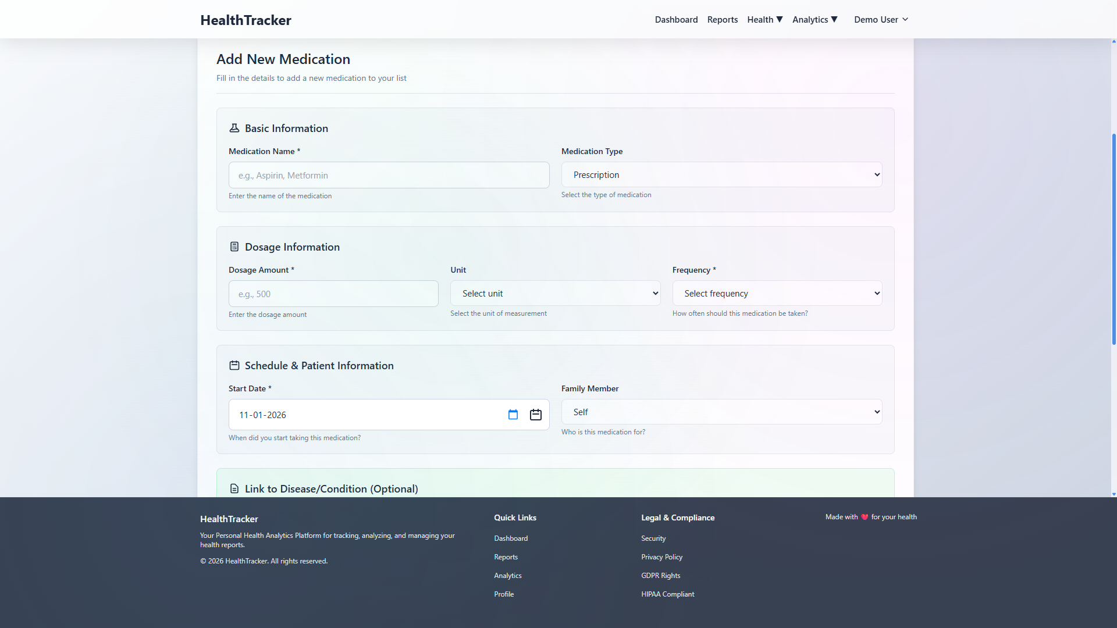Image resolution: width=1117 pixels, height=628 pixels.
Task: Expand the Select unit dropdown
Action: [555, 294]
